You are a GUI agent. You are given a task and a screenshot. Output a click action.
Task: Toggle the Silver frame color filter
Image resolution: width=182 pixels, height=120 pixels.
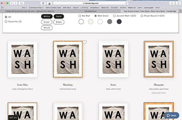tap(46, 22)
